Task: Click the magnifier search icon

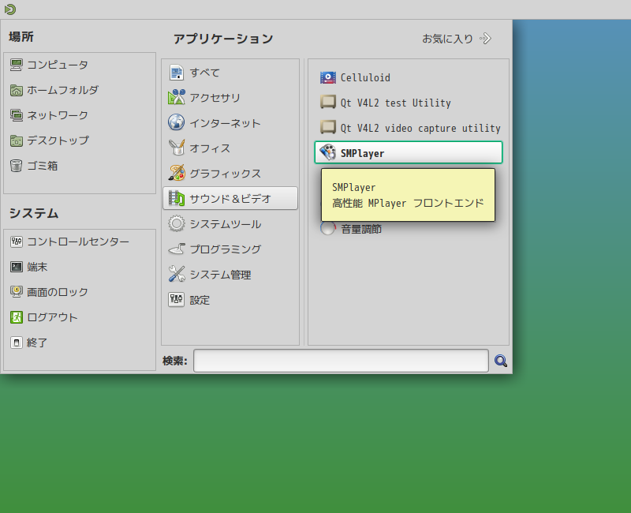Action: pyautogui.click(x=501, y=361)
